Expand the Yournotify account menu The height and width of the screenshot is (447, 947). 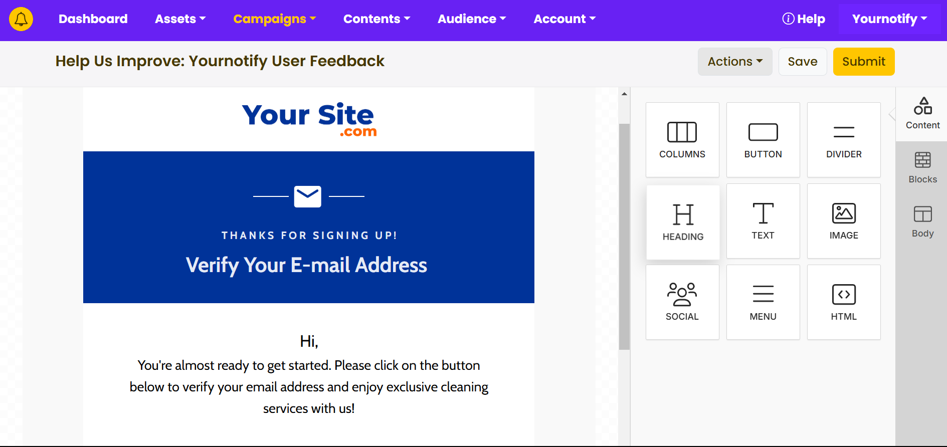point(889,19)
